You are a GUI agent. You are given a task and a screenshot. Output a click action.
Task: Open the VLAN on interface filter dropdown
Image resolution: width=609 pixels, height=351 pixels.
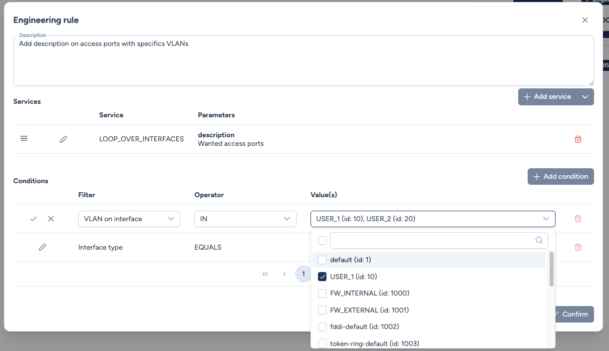point(129,219)
